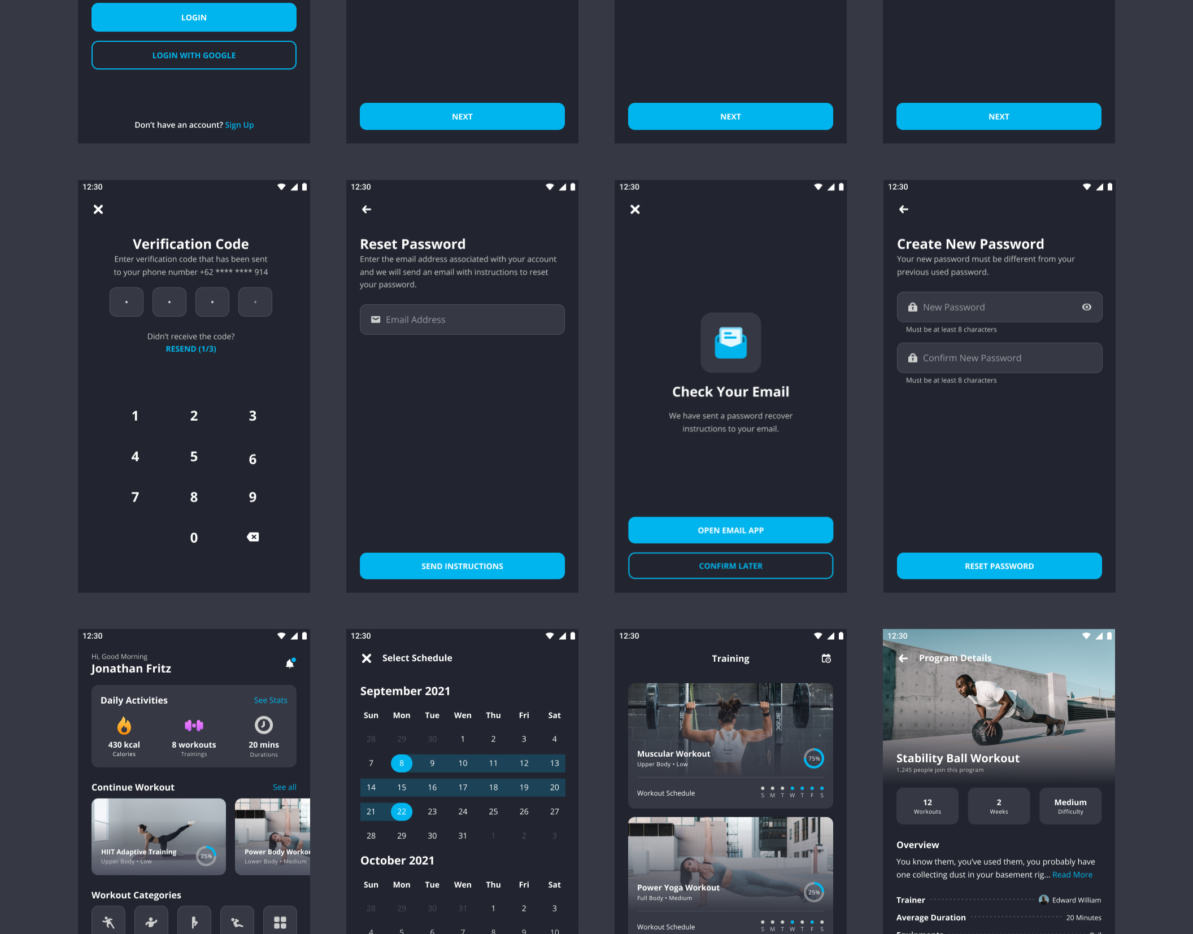
Task: Tap the eye icon to reveal new password
Action: (x=1087, y=307)
